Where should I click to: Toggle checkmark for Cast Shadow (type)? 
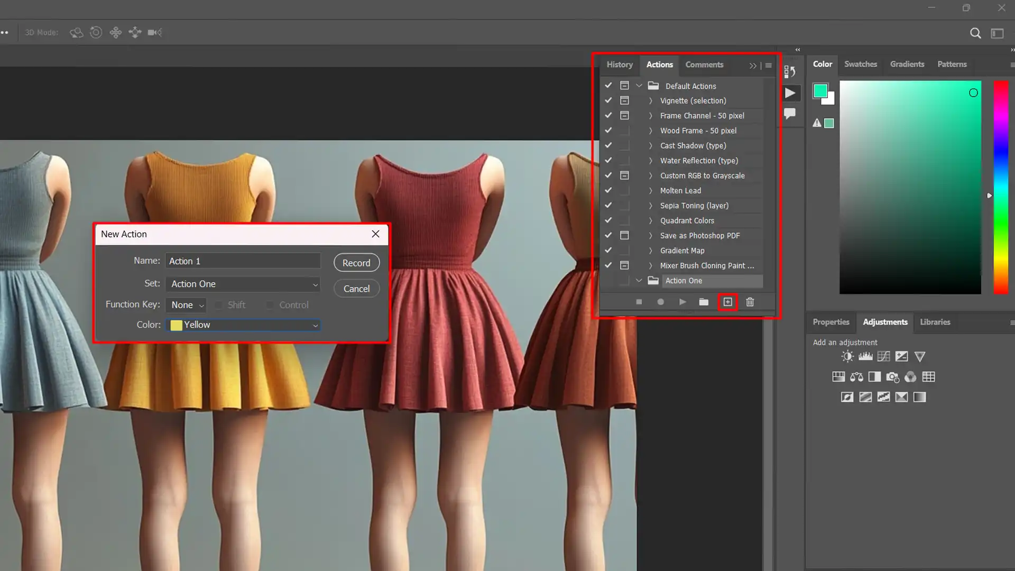coord(608,145)
